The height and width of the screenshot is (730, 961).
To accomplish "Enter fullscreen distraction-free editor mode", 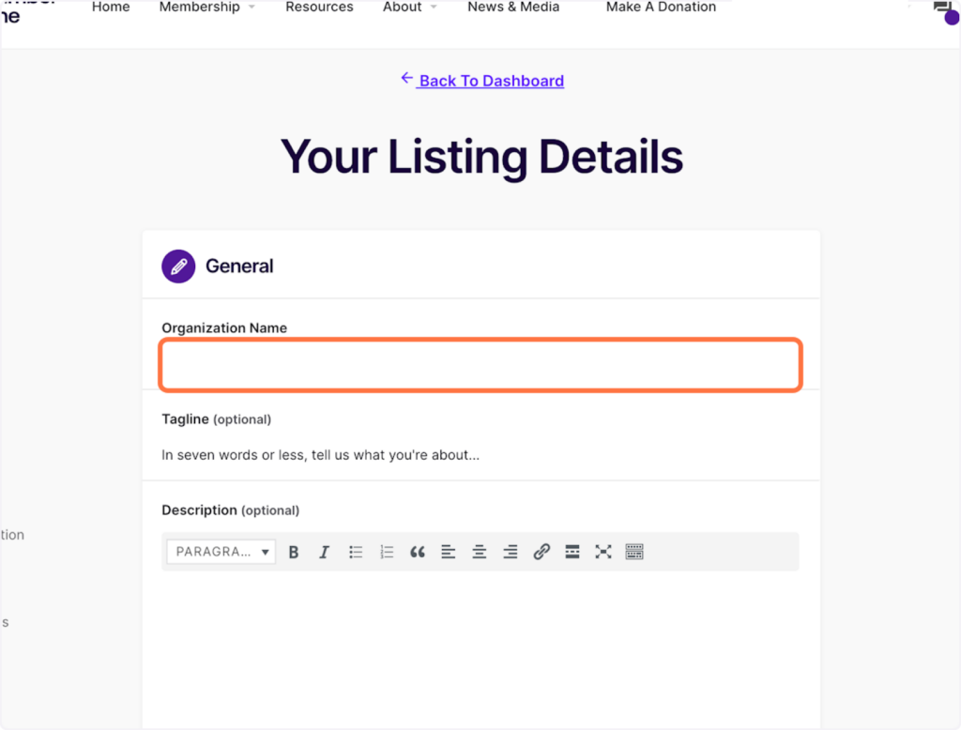I will pos(603,552).
